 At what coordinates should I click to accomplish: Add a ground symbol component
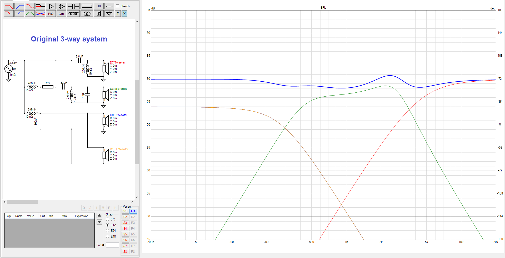coord(109,14)
